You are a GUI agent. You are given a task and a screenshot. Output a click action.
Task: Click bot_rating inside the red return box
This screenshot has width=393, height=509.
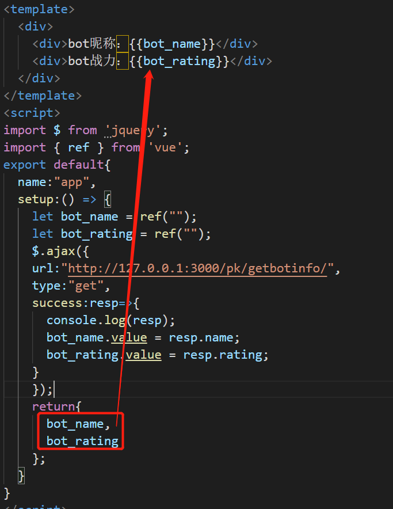(82, 441)
